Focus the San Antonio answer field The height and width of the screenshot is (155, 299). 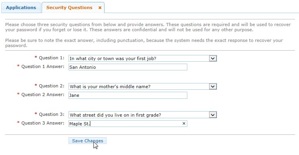click(x=128, y=67)
